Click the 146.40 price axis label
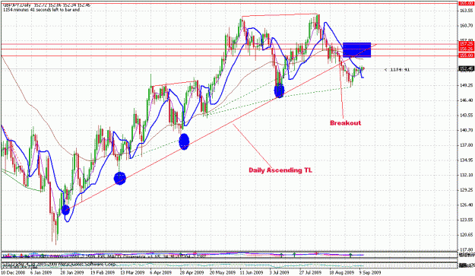 466,100
